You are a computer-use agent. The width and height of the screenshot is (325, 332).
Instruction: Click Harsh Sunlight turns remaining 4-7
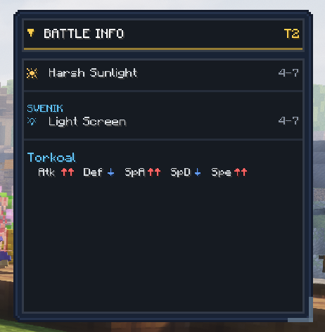click(x=288, y=73)
